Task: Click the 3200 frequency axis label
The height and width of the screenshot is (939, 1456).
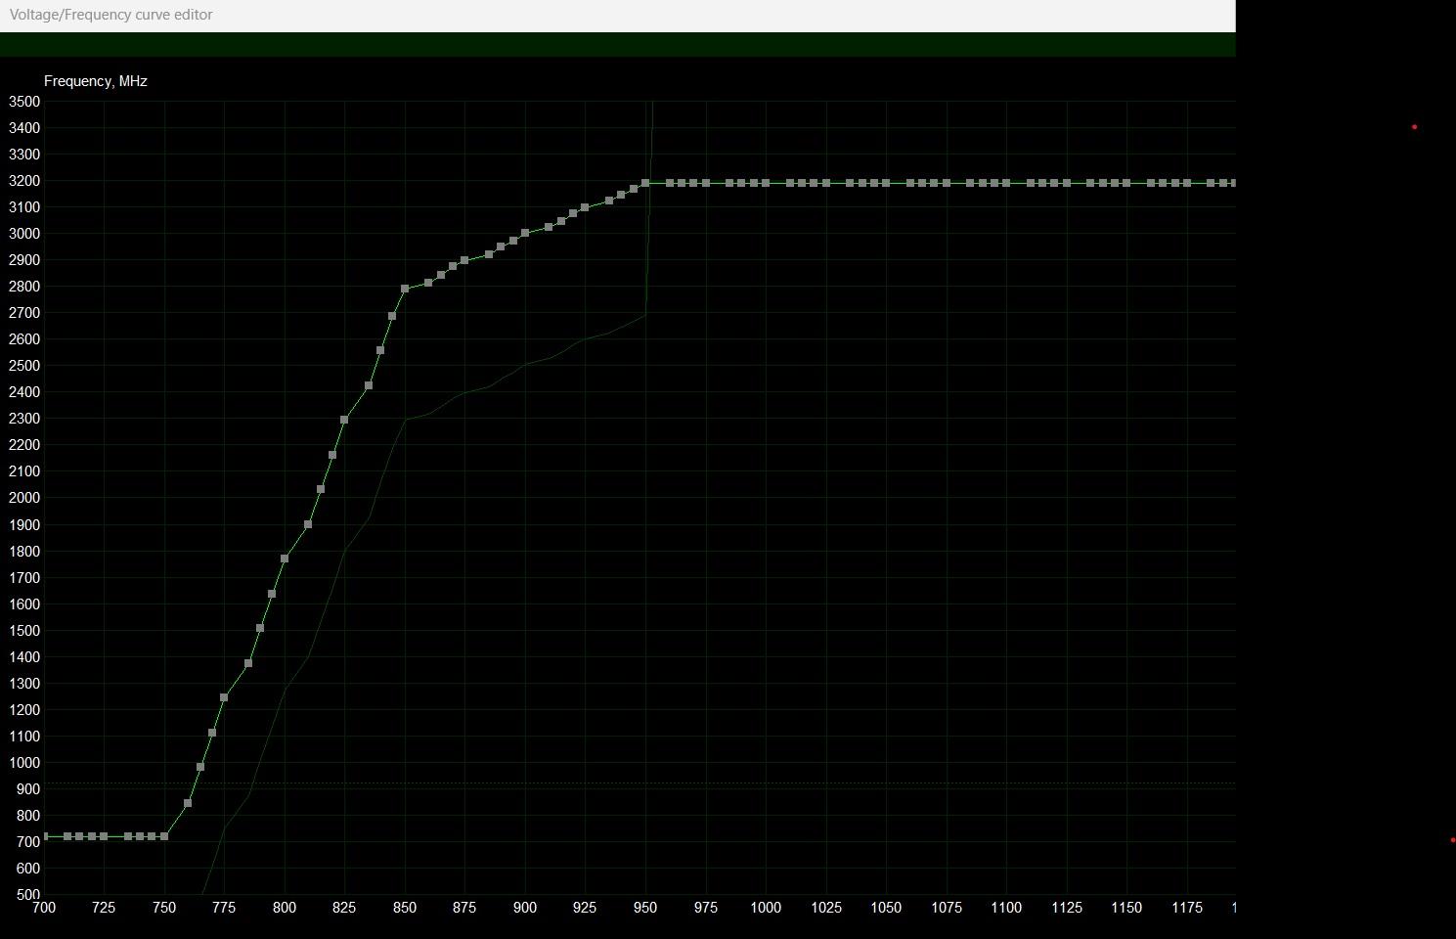Action: [24, 181]
